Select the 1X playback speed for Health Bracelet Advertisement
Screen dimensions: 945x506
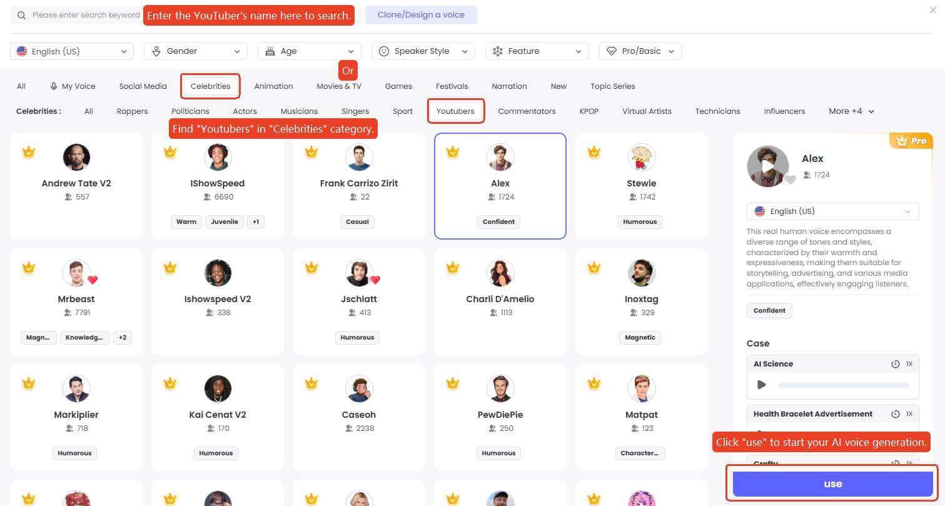tap(909, 413)
